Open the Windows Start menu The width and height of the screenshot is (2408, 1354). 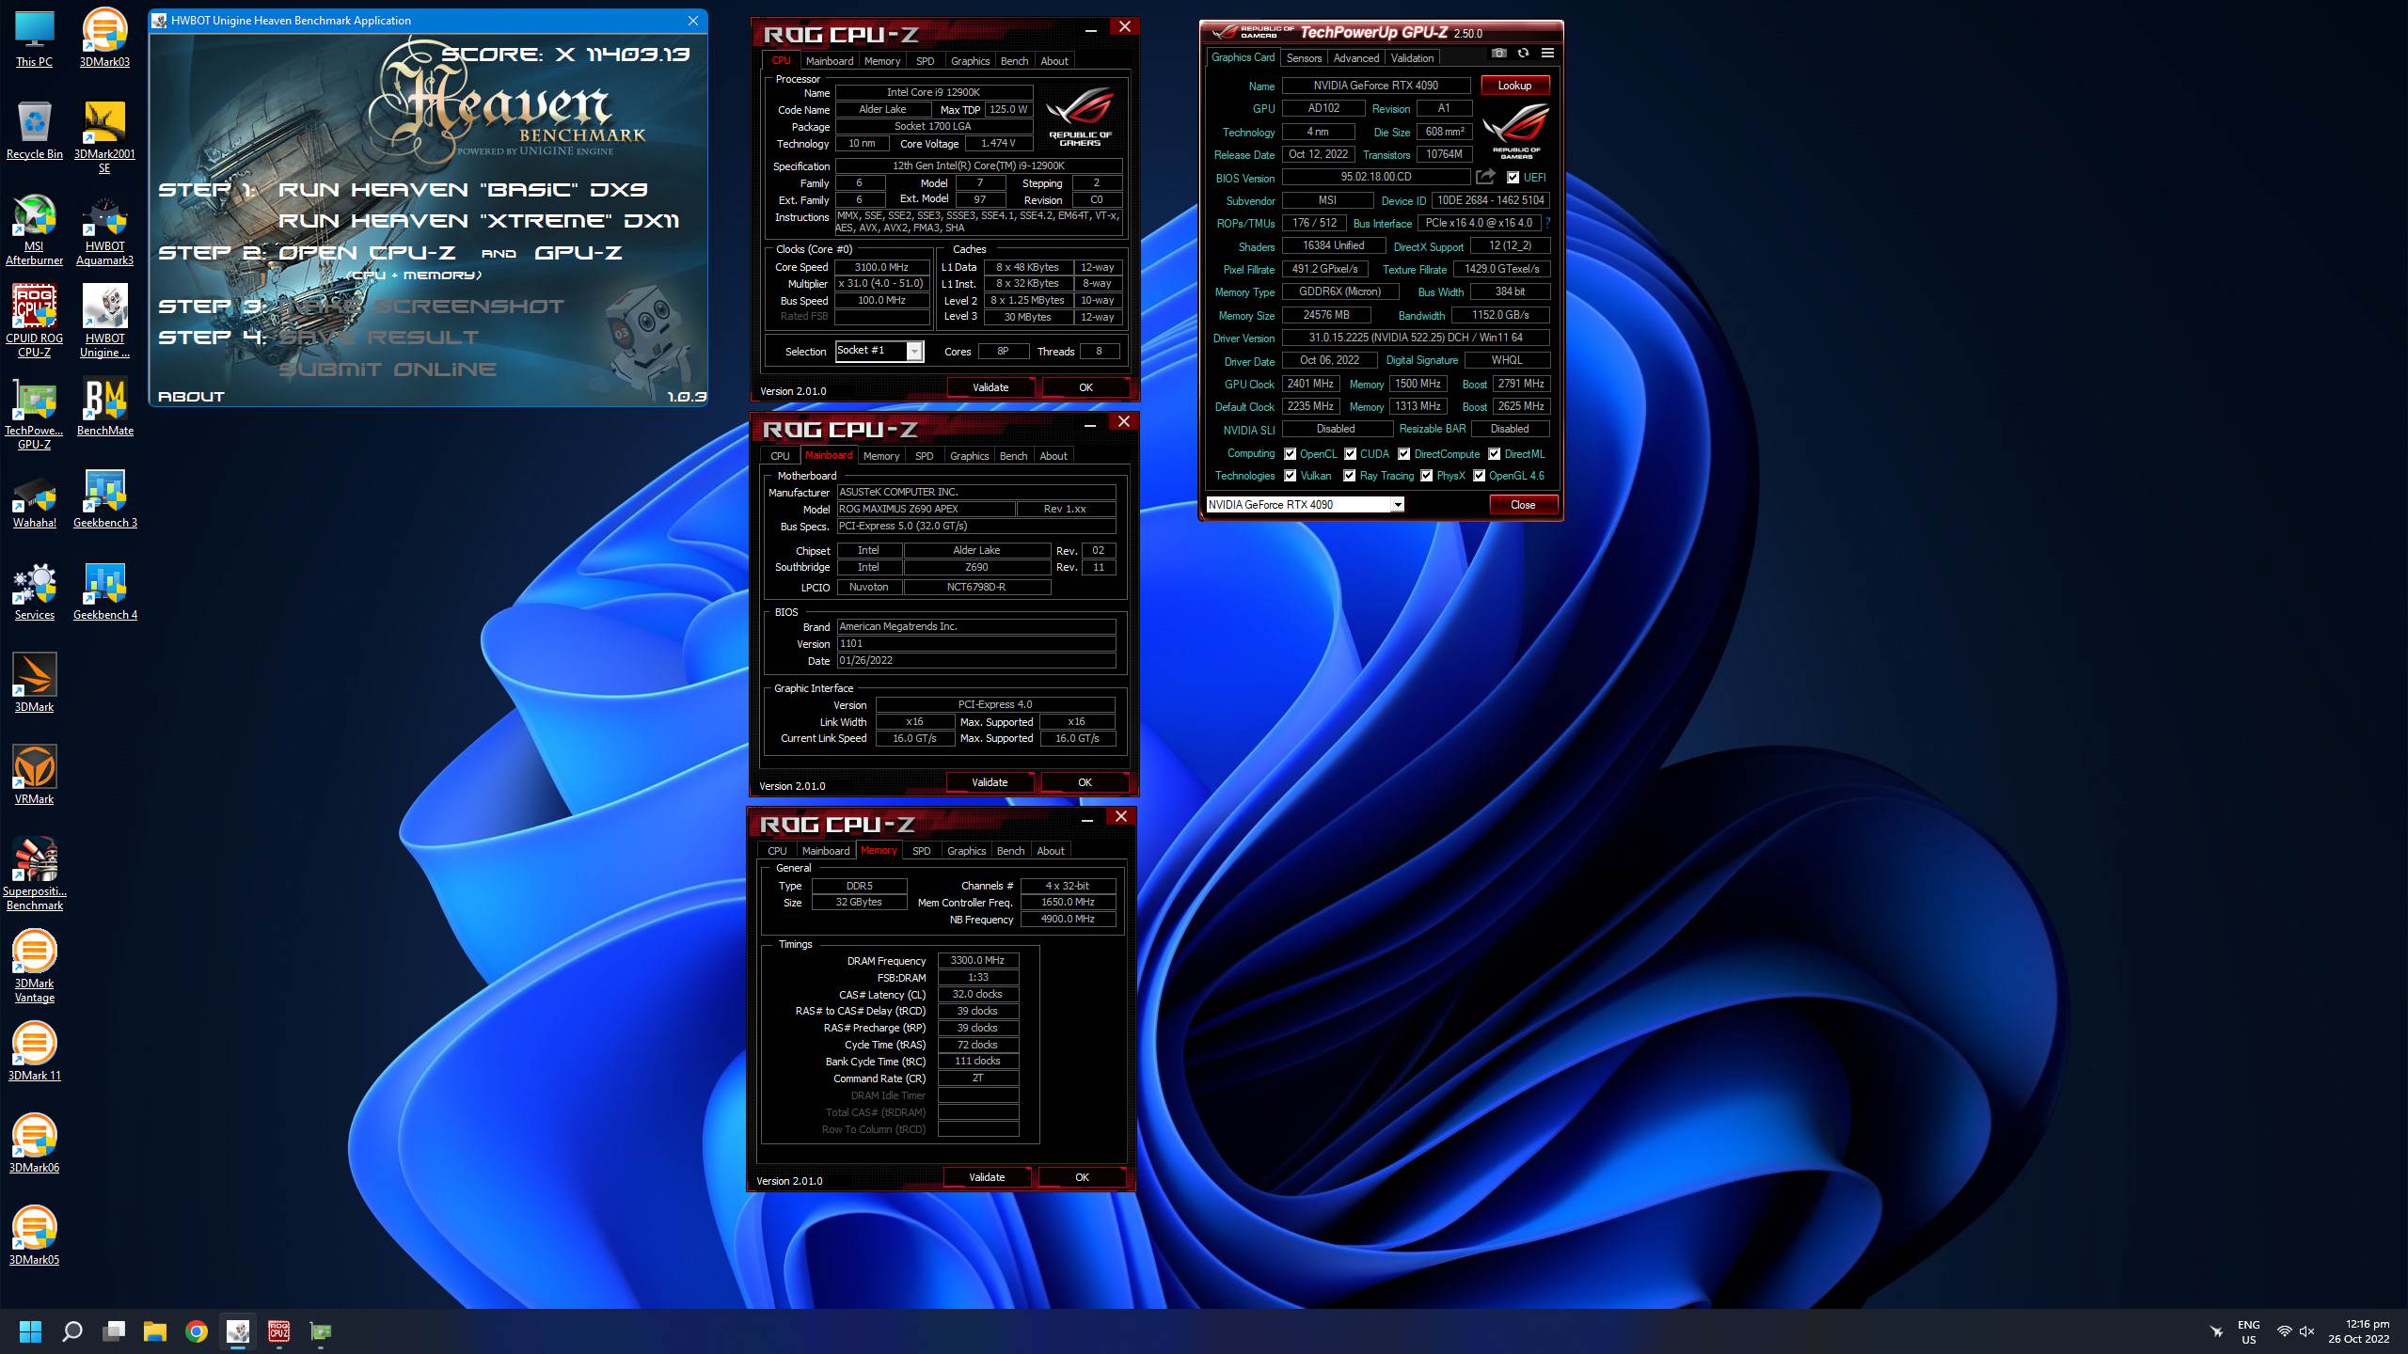[30, 1331]
